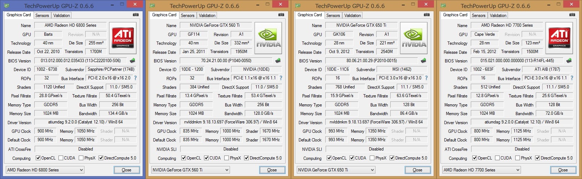Click Driver Version field in HD 7700 window
The width and height of the screenshot is (582, 179).
(x=522, y=122)
